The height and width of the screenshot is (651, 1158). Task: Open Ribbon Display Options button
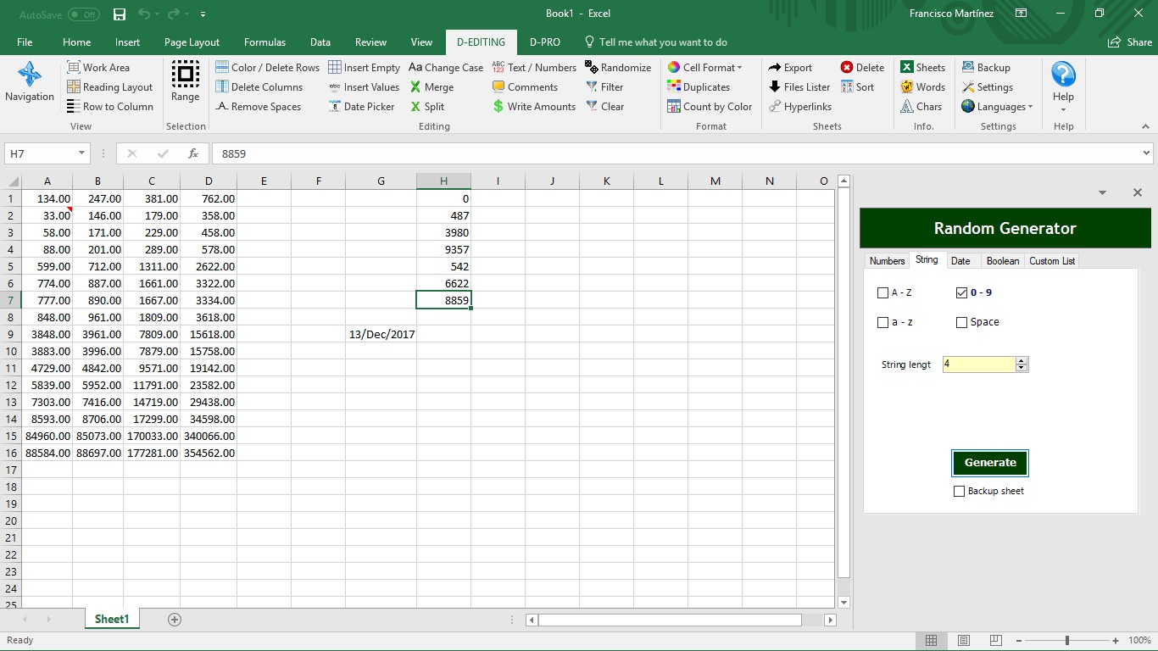click(x=1022, y=14)
